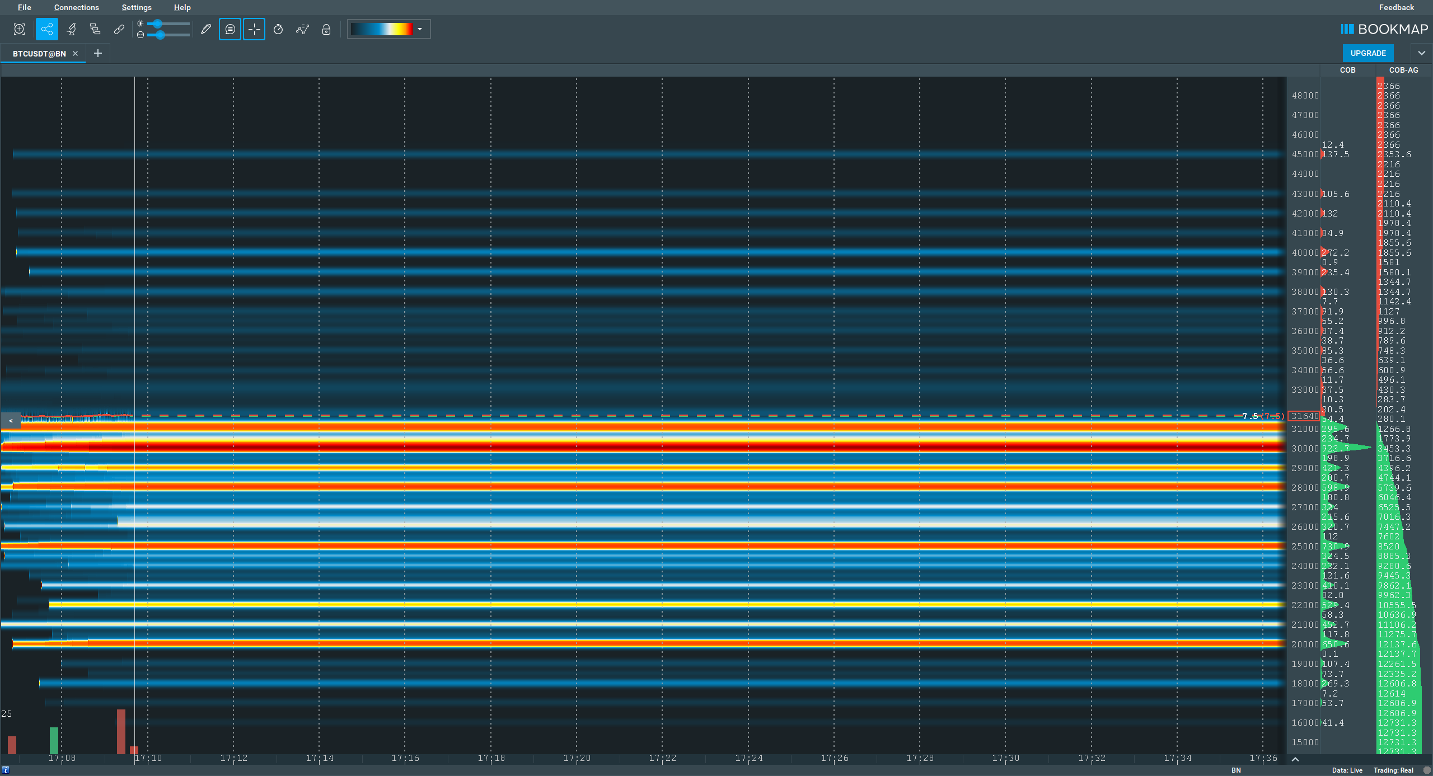
Task: Click the 272.2 COB value at 40000
Action: (1335, 252)
